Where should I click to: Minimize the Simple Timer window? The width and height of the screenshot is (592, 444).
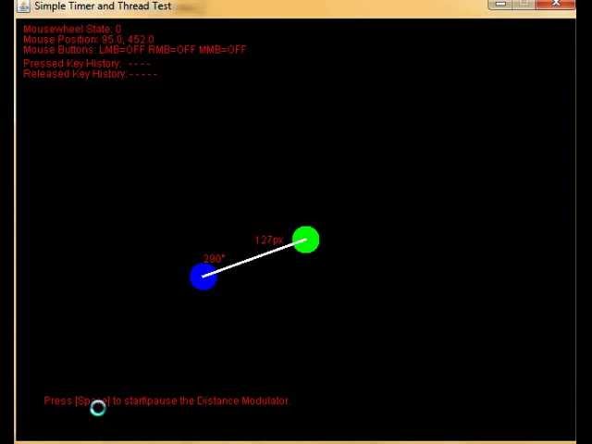point(500,4)
